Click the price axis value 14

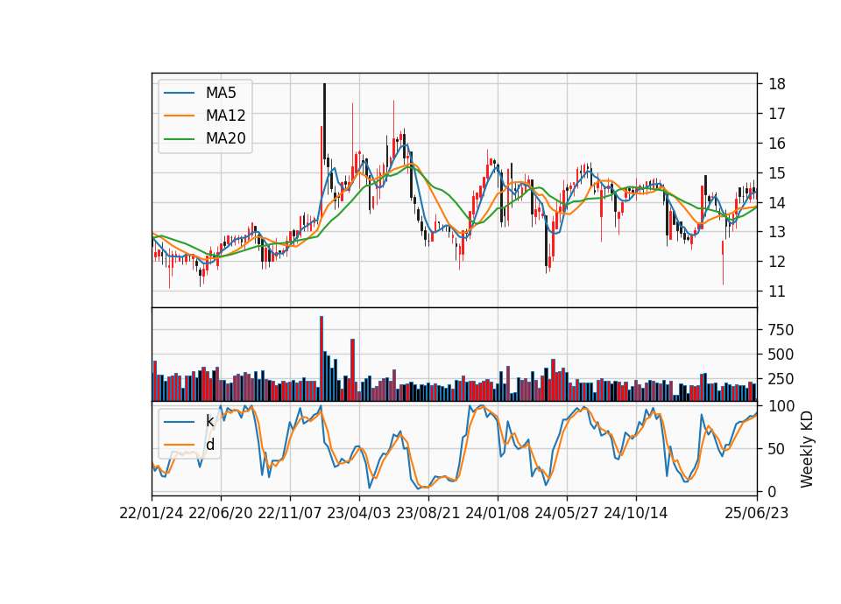pos(777,202)
